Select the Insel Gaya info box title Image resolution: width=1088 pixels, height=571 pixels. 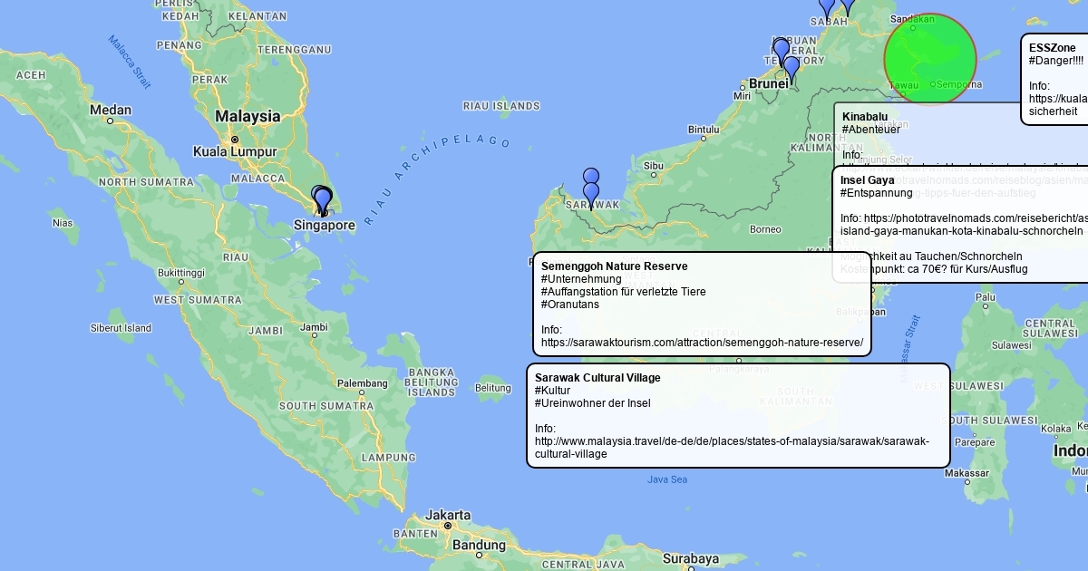coord(867,180)
